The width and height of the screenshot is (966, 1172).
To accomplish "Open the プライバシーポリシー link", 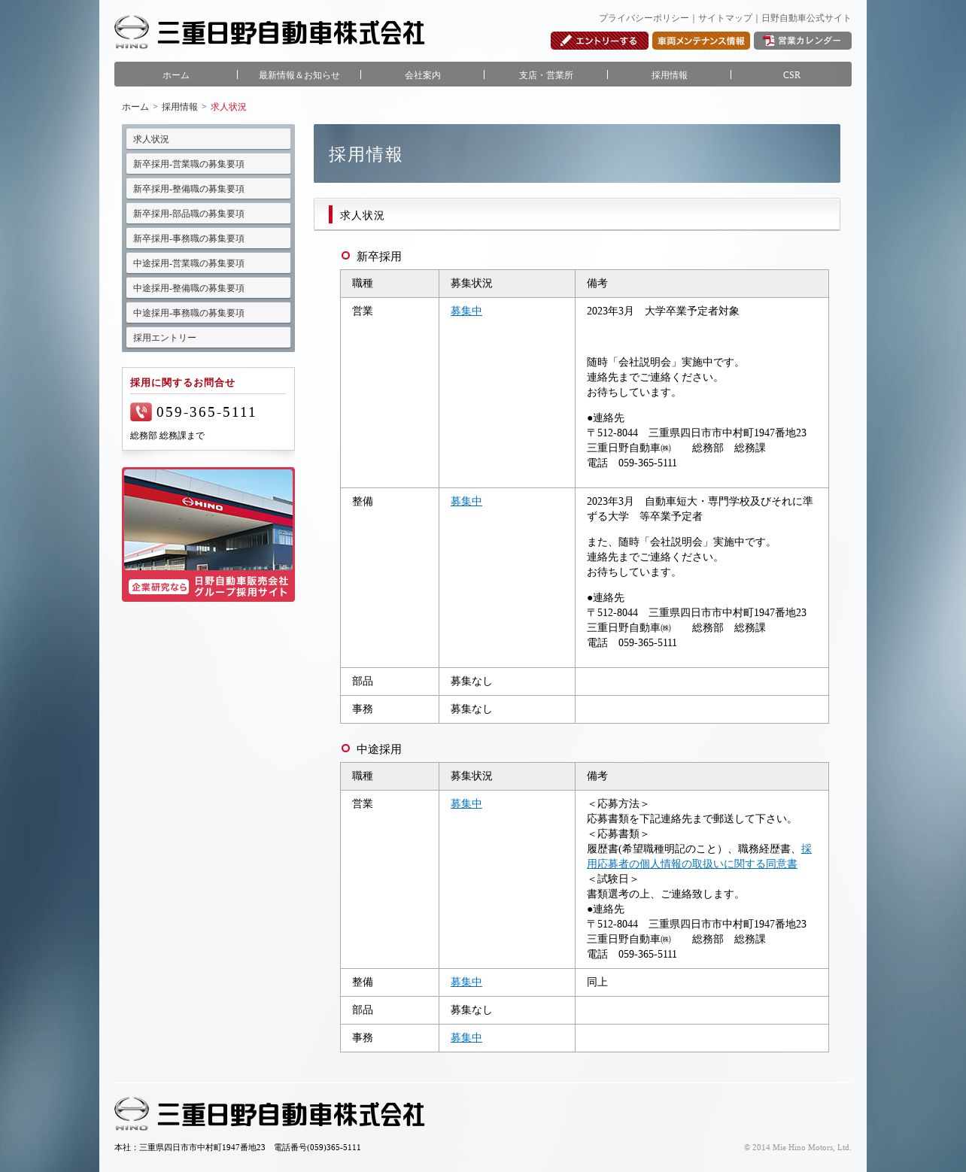I will pyautogui.click(x=643, y=18).
